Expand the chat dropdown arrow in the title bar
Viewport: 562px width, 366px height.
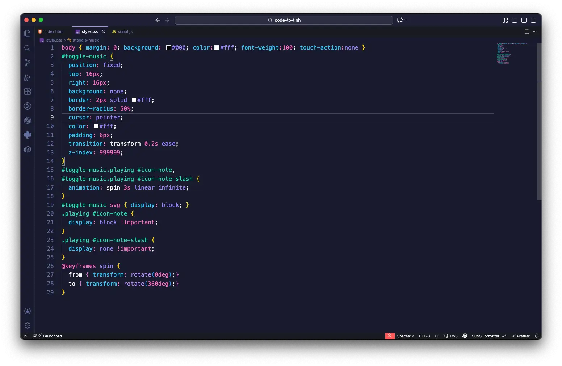406,20
